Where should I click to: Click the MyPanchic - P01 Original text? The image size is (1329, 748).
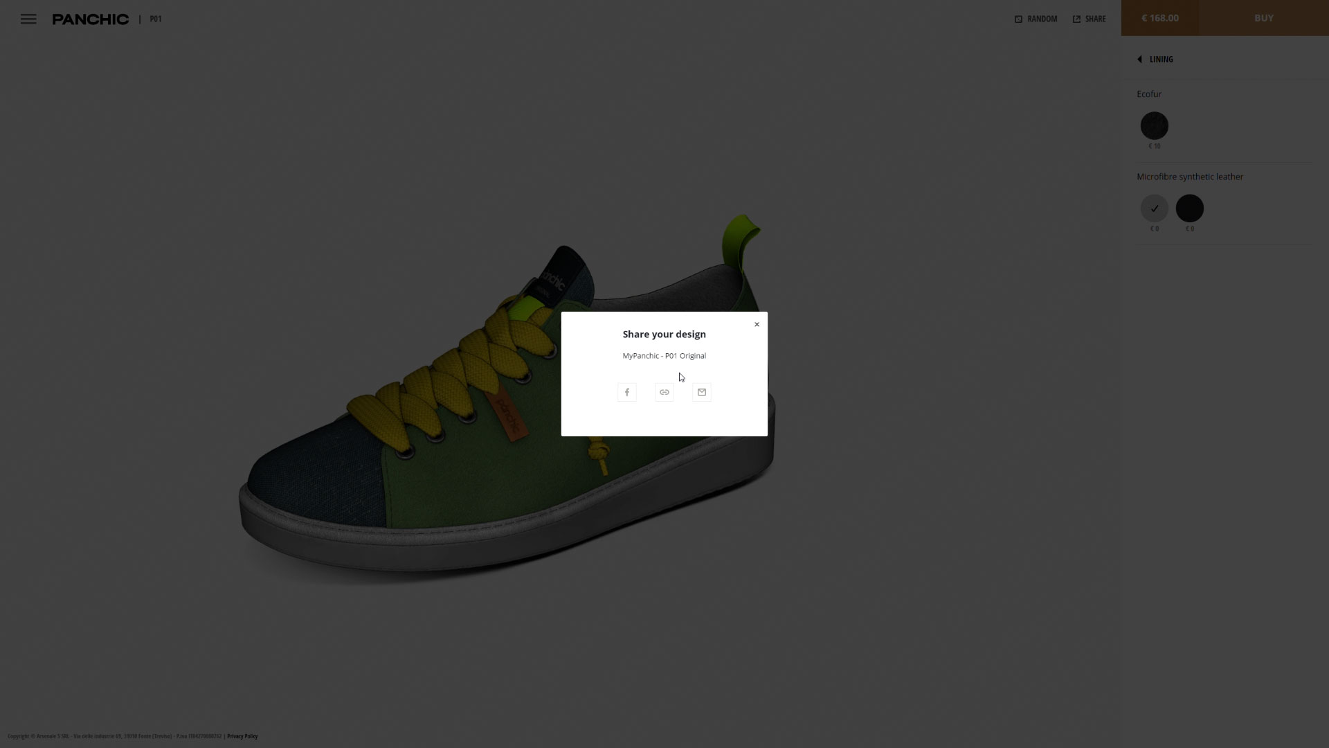coord(664,356)
